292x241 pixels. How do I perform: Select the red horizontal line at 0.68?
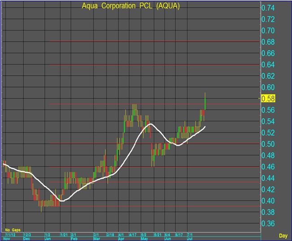pyautogui.click(x=154, y=41)
